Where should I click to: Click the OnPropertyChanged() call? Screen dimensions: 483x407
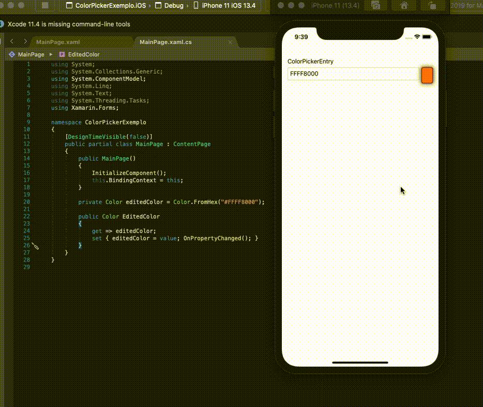tap(217, 238)
